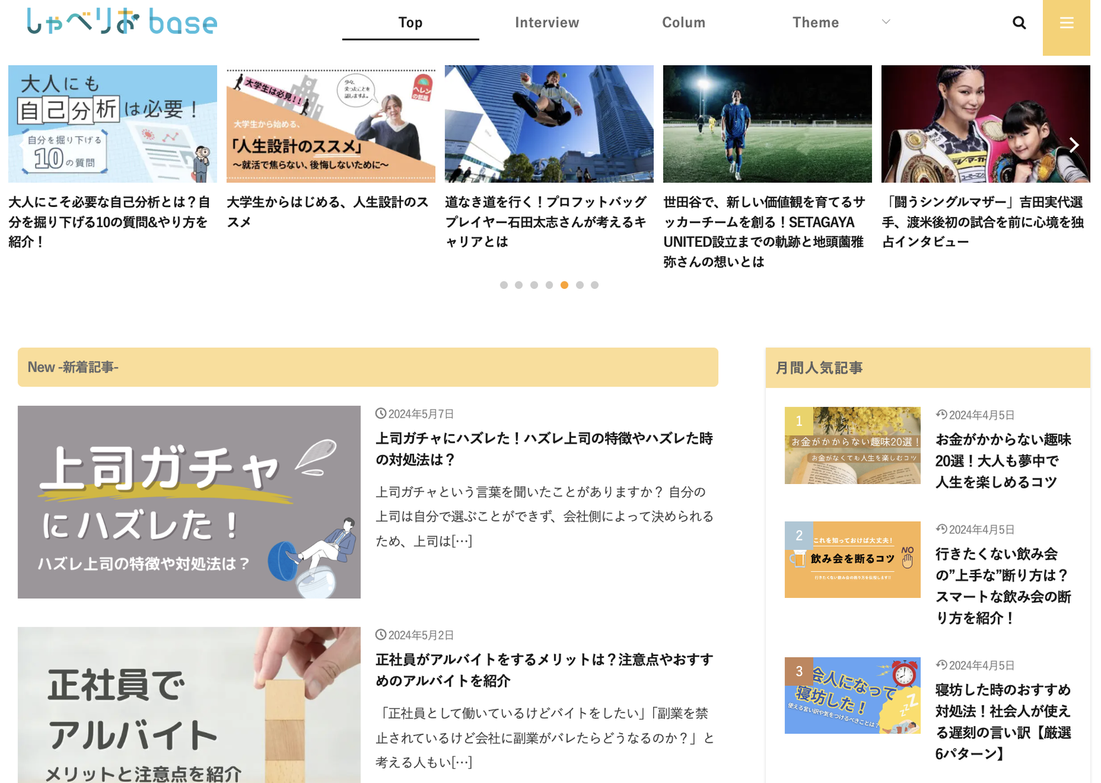The width and height of the screenshot is (1101, 783).
Task: Expand the Theme dropdown chevron
Action: pos(885,22)
